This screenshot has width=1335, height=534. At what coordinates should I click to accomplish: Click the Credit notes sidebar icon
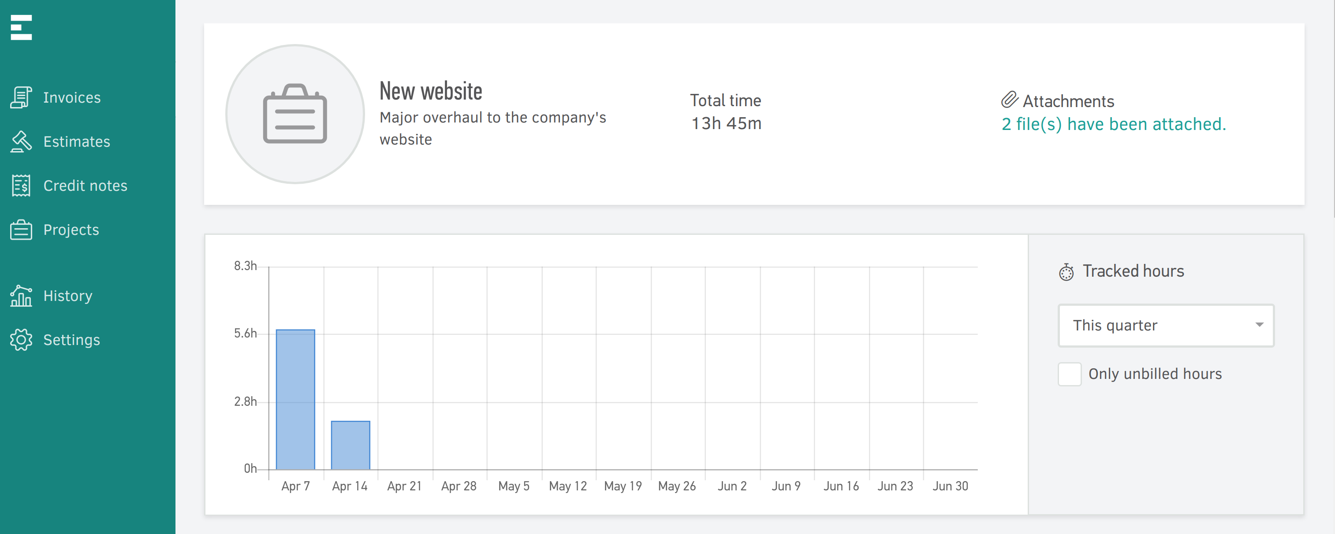click(x=21, y=185)
